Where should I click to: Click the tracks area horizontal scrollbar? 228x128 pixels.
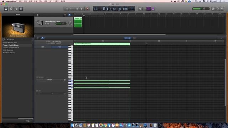tap(120, 34)
